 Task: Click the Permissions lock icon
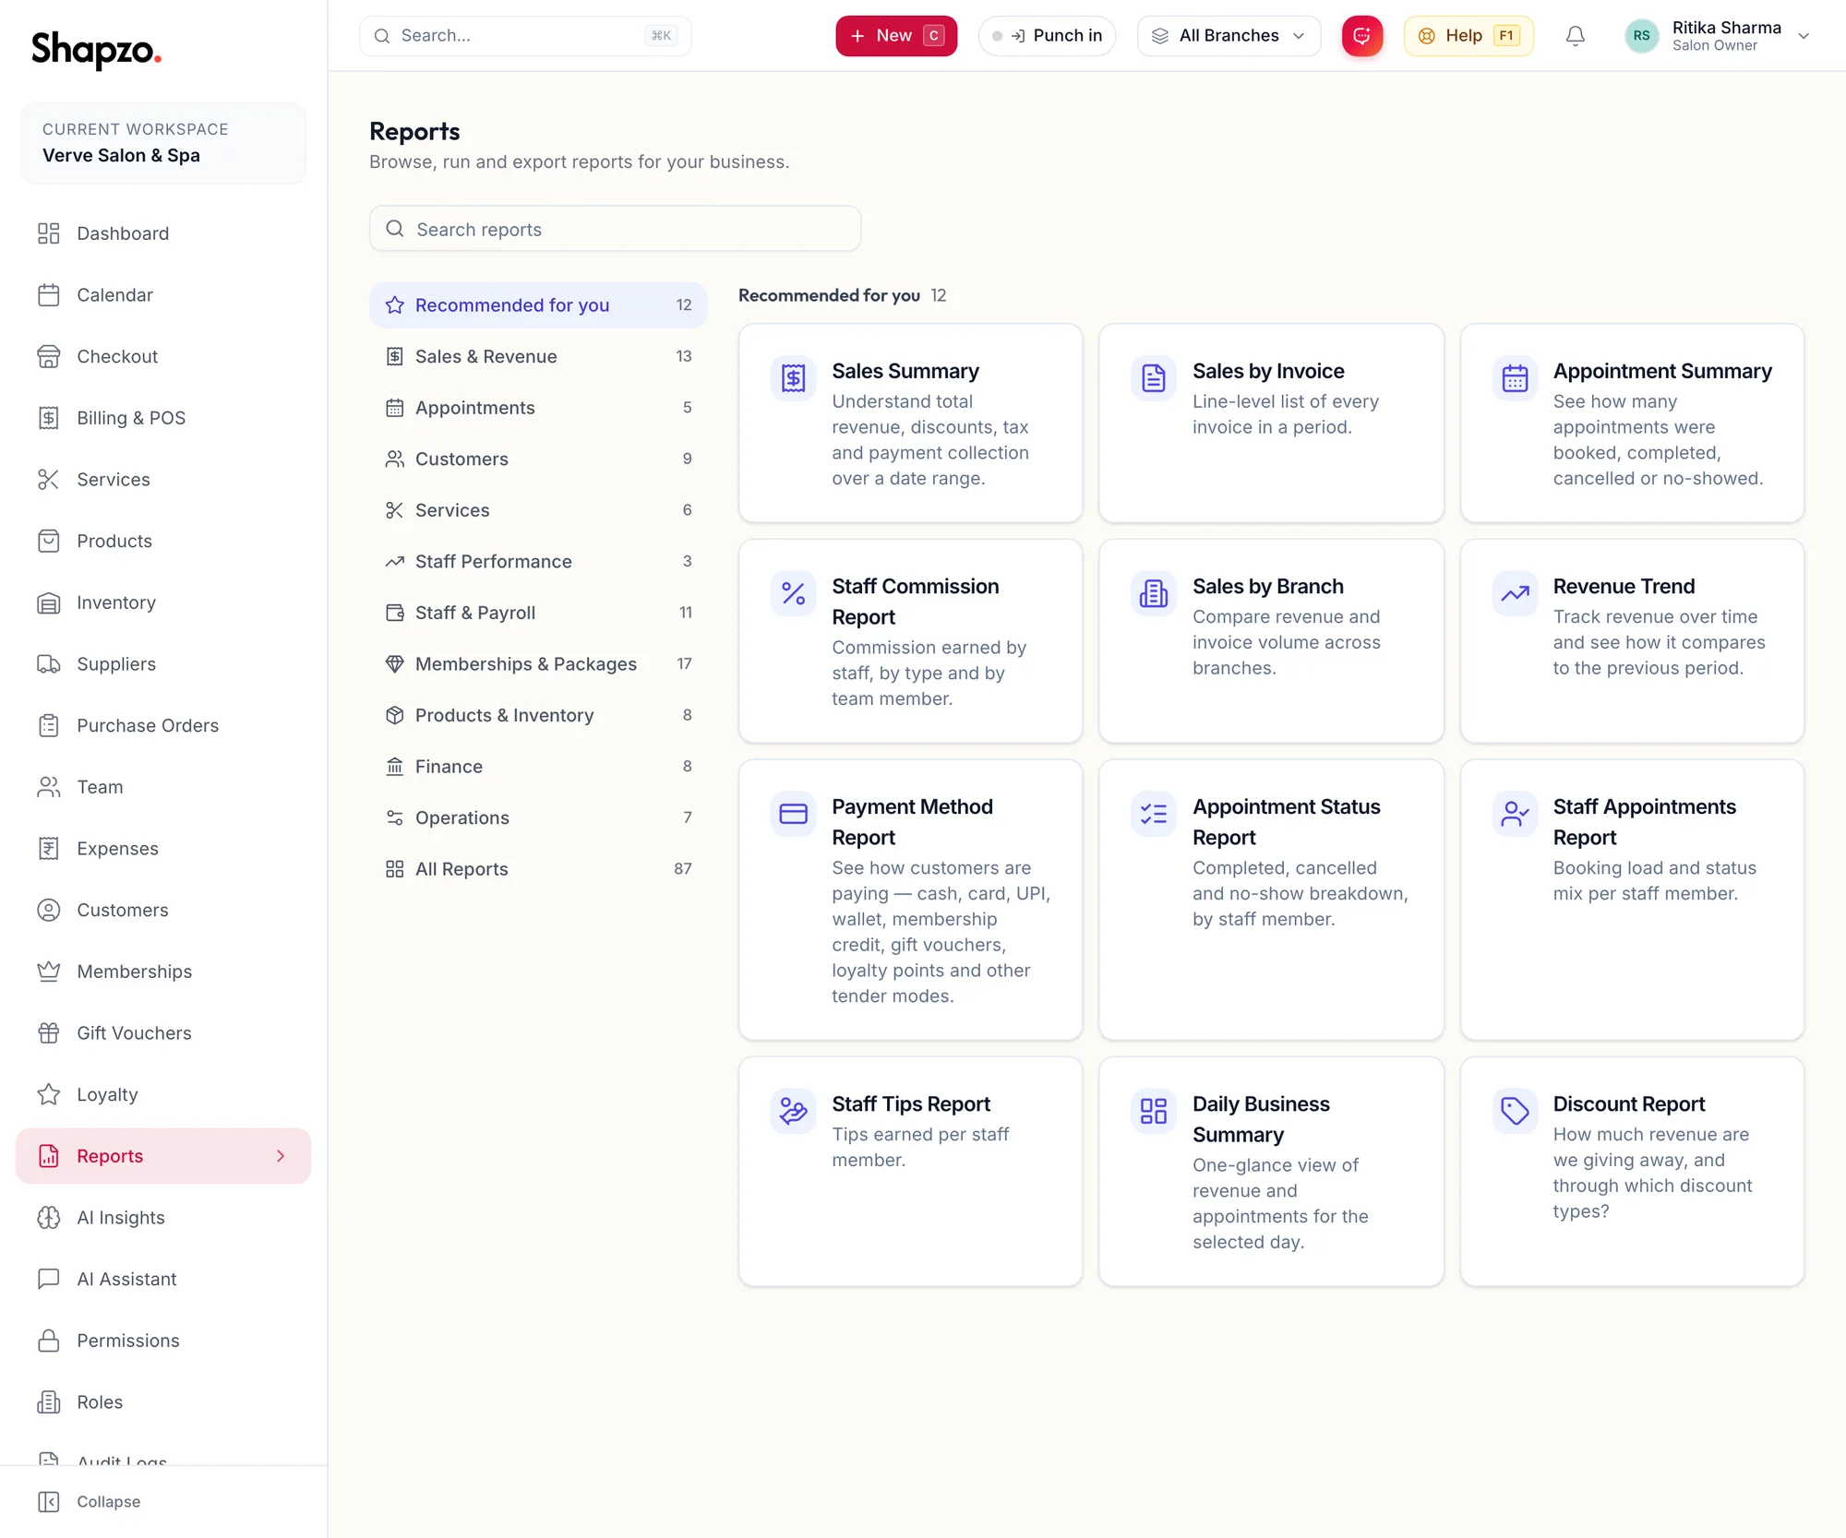(x=49, y=1341)
